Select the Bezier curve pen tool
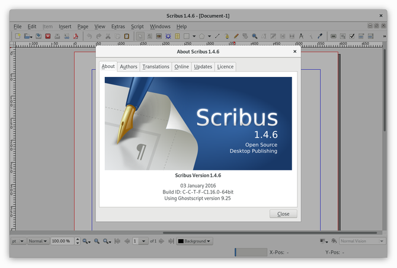Image resolution: width=397 pixels, height=268 pixels. 227,36
